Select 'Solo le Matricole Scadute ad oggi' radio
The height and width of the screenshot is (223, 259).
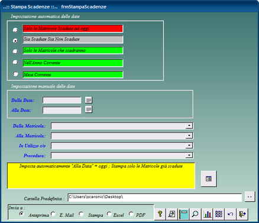coord(15,30)
